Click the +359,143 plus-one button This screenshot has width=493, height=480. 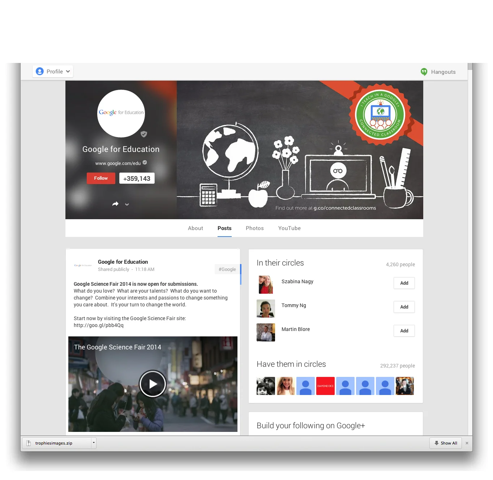(x=137, y=178)
